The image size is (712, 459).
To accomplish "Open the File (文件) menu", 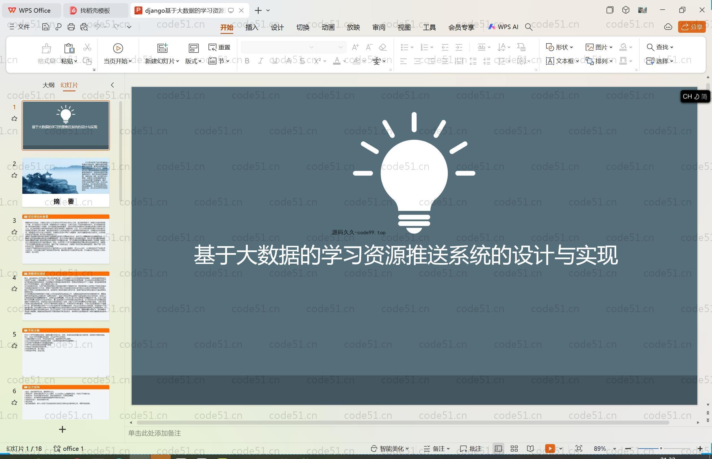I will 19,27.
